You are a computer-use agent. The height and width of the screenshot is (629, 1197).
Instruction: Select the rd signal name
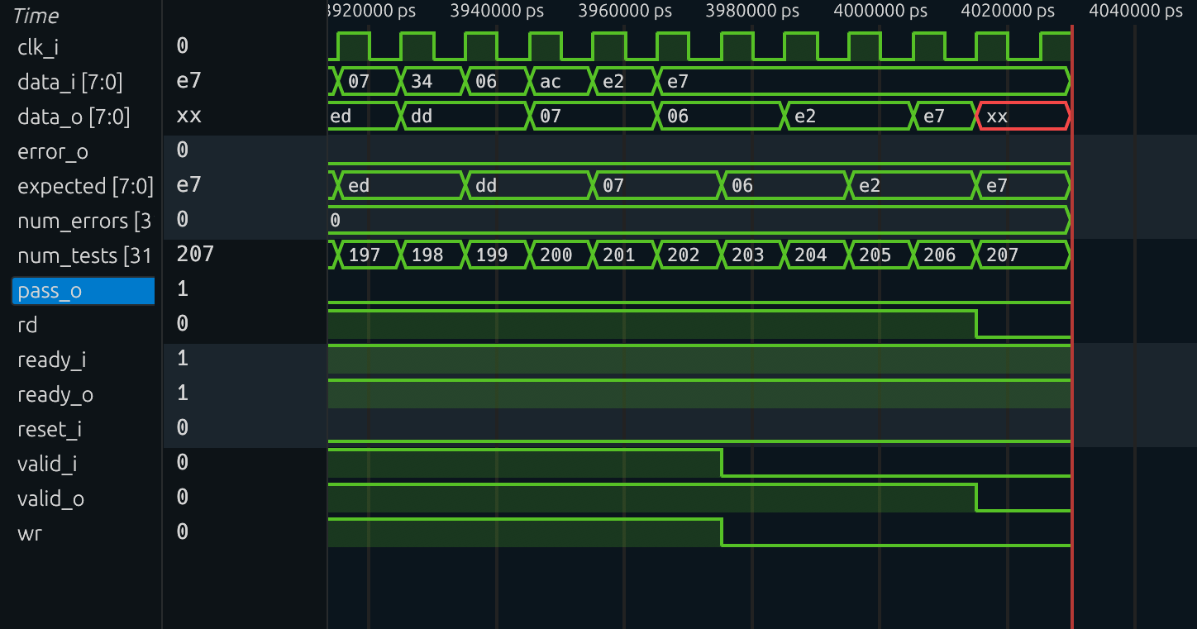(27, 326)
